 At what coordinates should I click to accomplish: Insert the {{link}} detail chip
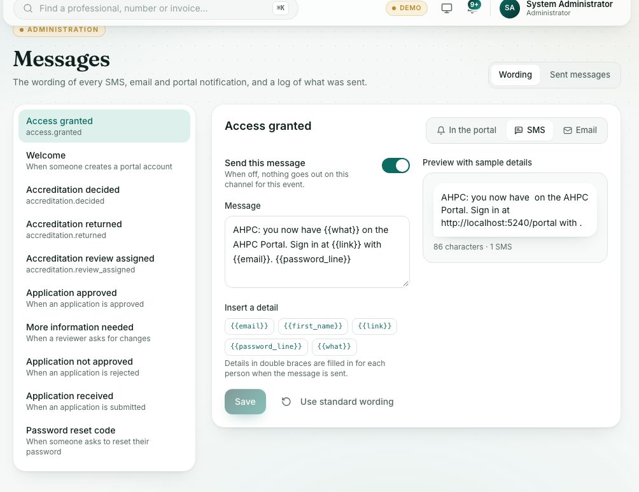(x=374, y=326)
